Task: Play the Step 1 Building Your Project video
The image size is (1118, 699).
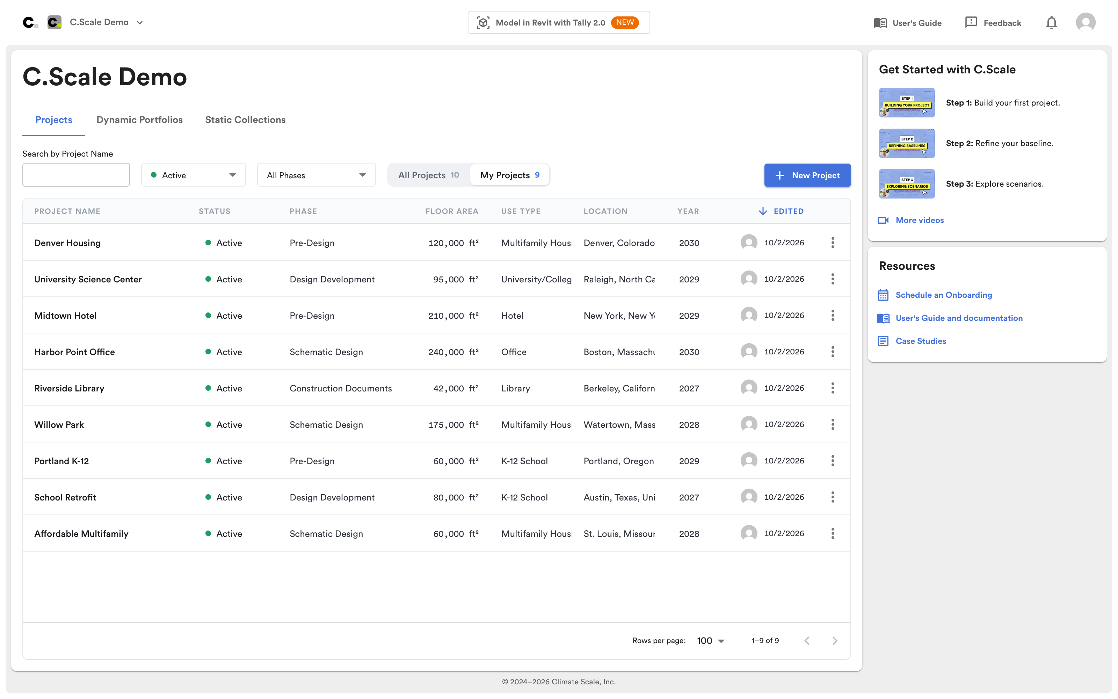Action: click(906, 103)
